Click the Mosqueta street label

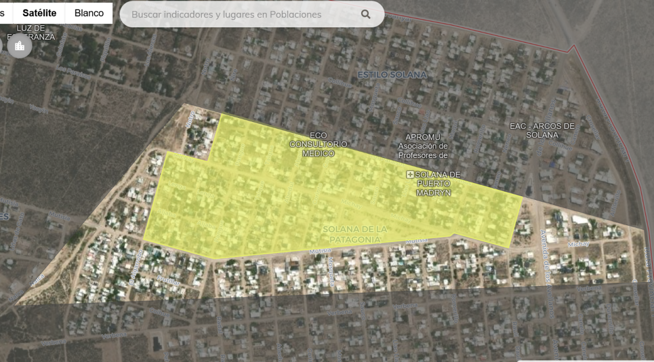(x=331, y=271)
